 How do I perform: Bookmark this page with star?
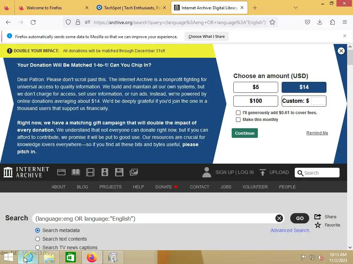[x=272, y=22]
